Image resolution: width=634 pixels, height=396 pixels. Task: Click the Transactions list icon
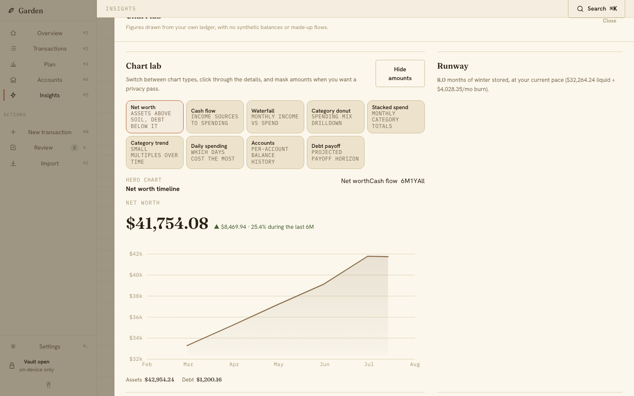13,48
